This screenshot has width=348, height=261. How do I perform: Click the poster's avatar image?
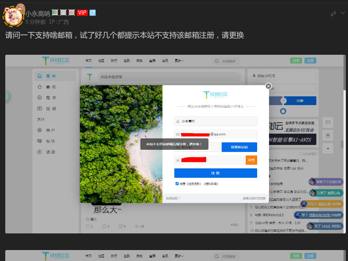(x=13, y=15)
